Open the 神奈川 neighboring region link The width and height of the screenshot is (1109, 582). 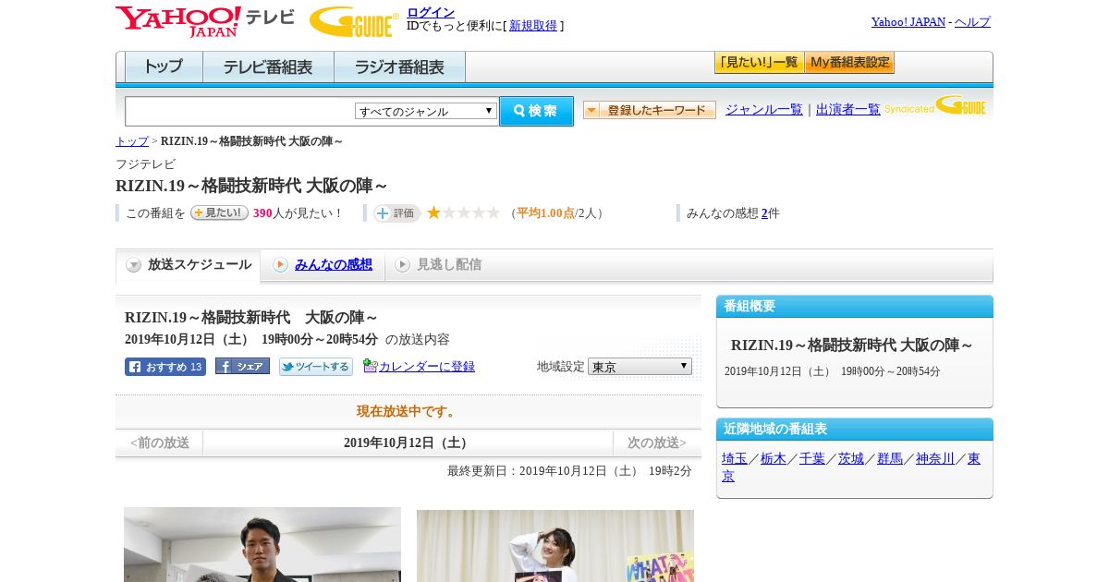[x=935, y=458]
